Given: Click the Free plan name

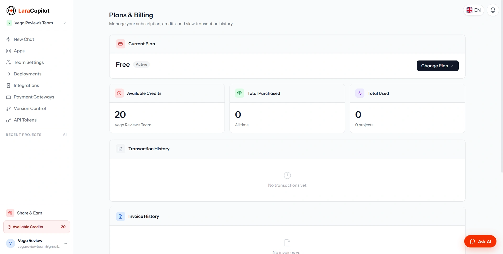Looking at the screenshot, I should click(123, 65).
